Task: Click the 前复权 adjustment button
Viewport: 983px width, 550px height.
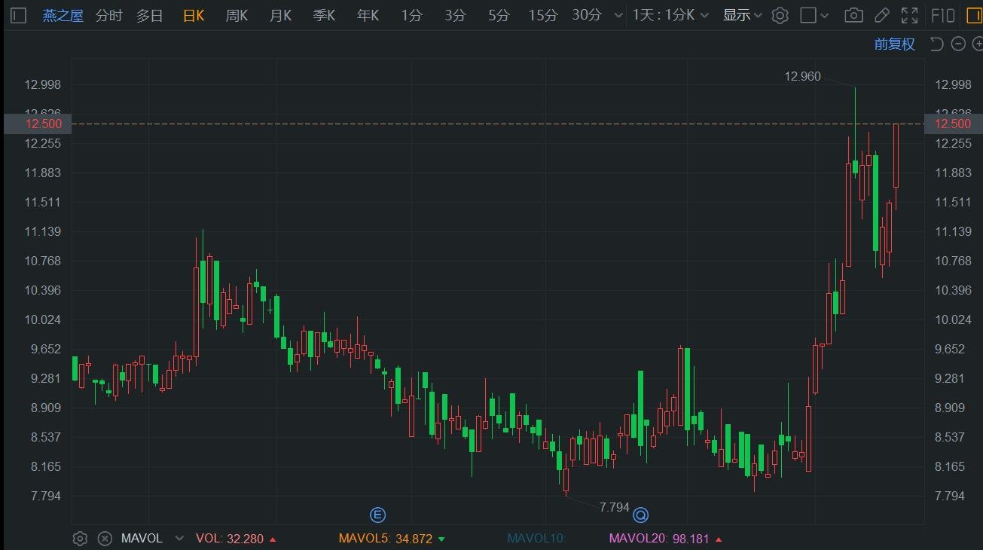Action: [x=895, y=44]
